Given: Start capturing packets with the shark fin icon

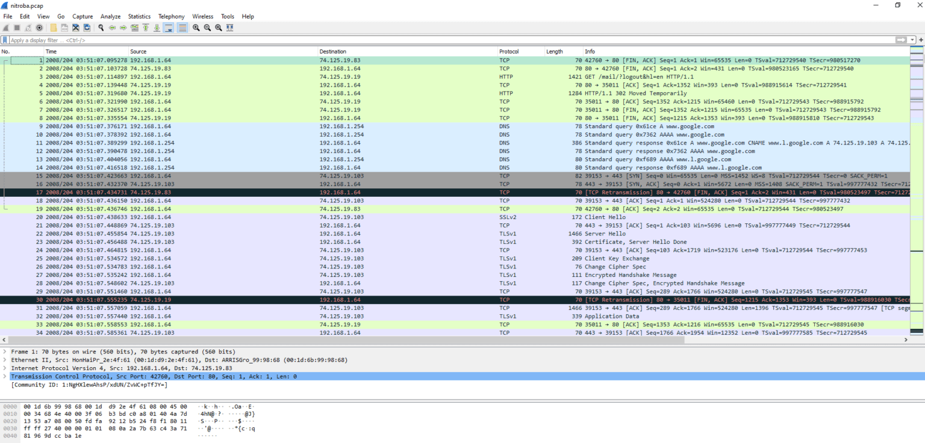Looking at the screenshot, I should pyautogui.click(x=6, y=28).
